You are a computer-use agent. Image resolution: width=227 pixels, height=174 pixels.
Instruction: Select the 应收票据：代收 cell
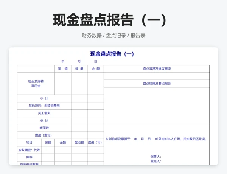(29, 150)
